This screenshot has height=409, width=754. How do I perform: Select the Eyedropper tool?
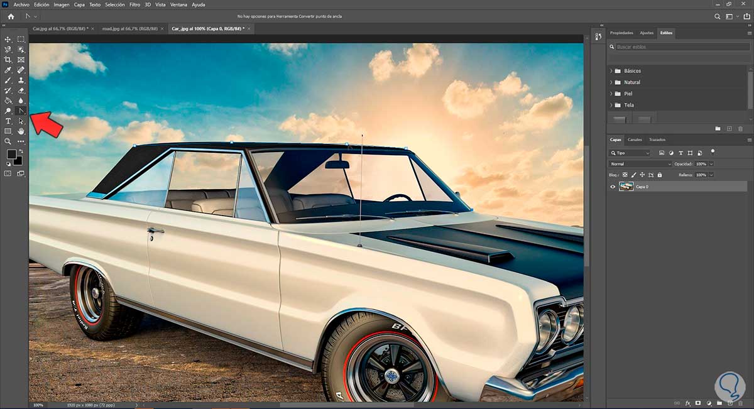pyautogui.click(x=8, y=70)
